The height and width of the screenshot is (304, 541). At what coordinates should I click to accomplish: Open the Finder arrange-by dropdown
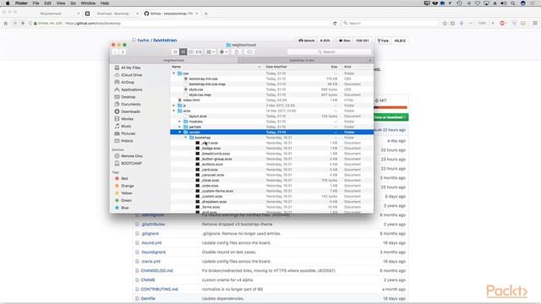click(x=210, y=52)
